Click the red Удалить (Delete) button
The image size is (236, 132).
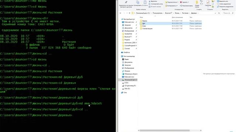(x=184, y=2)
